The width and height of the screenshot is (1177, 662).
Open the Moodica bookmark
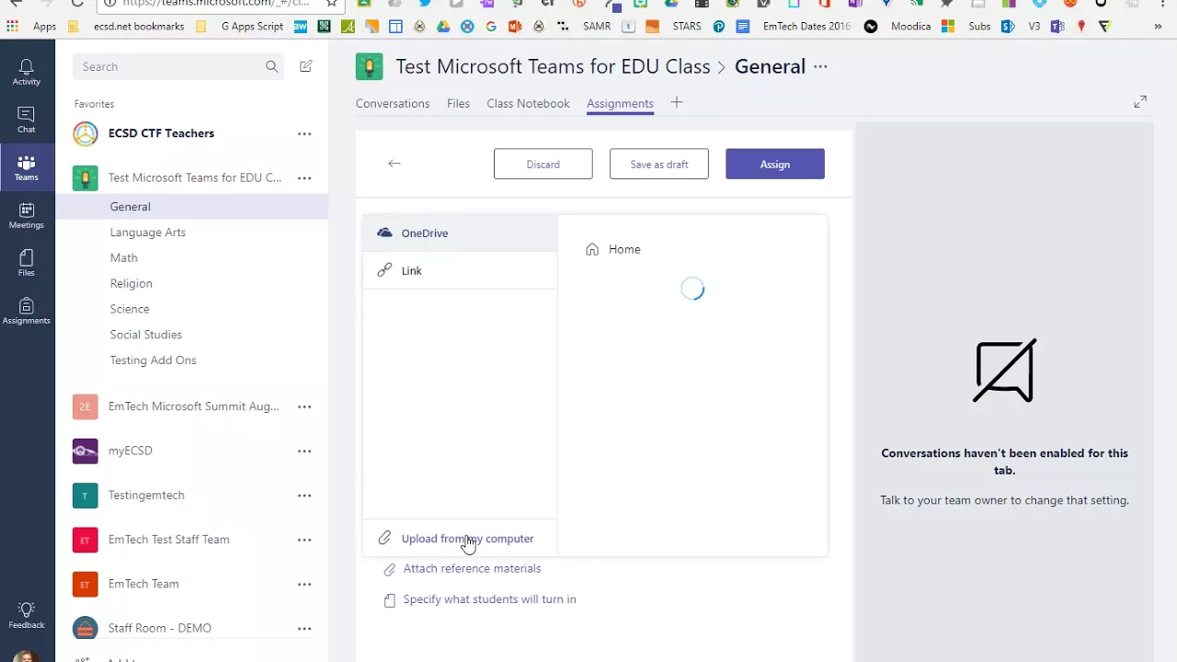[898, 26]
